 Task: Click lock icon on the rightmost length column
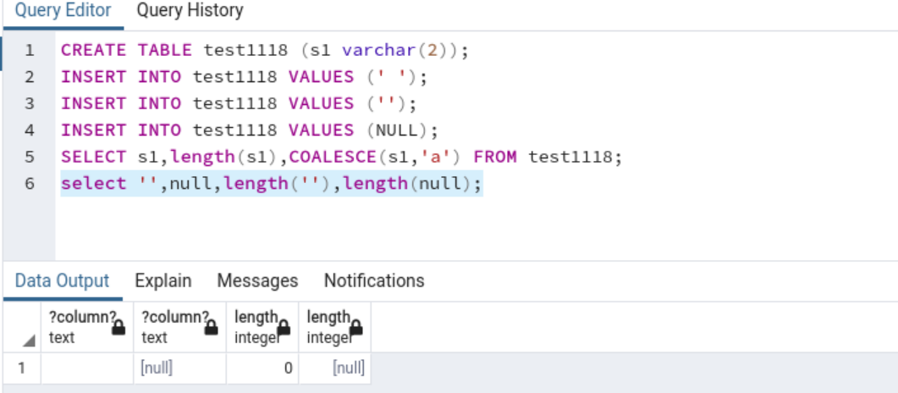pos(356,327)
